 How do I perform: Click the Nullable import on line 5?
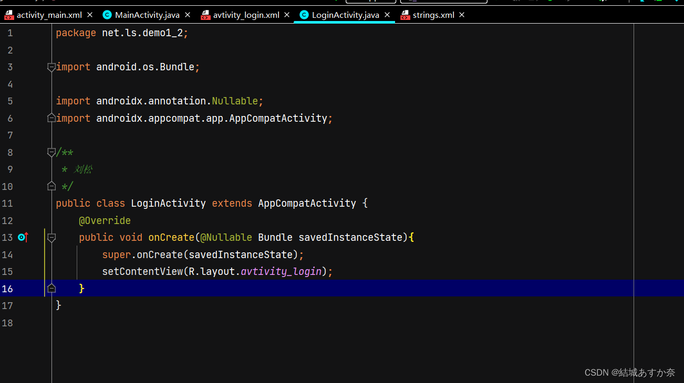[235, 101]
